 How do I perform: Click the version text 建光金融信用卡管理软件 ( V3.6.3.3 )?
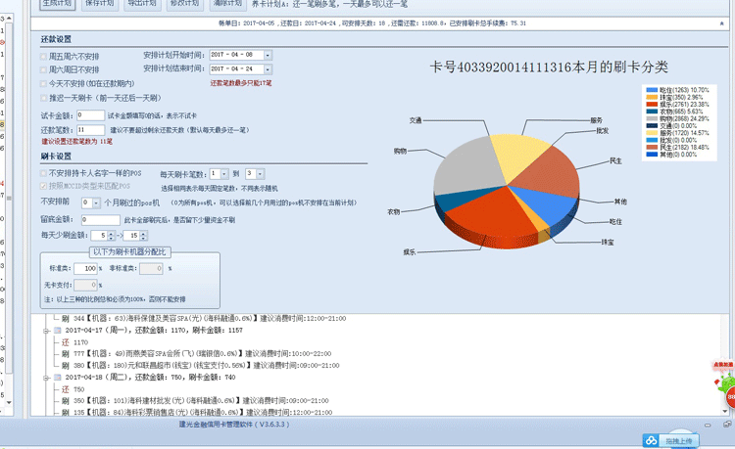(x=234, y=425)
